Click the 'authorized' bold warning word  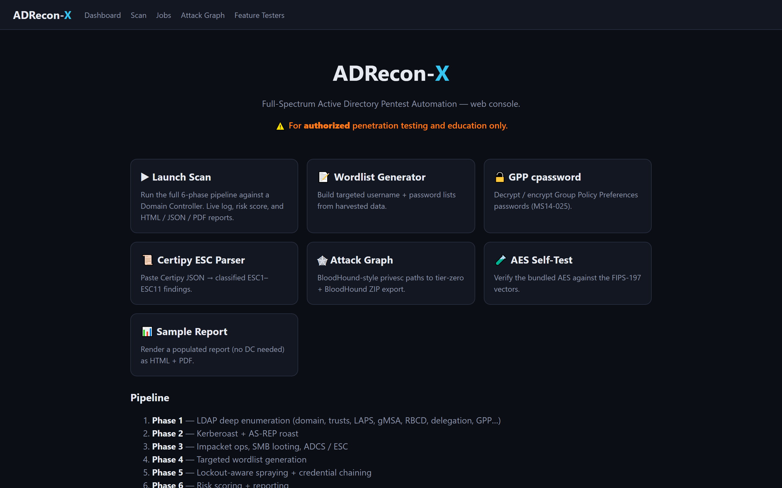[x=327, y=126]
